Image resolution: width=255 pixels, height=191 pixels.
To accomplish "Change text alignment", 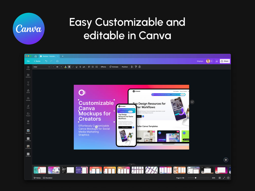I will tap(89, 67).
